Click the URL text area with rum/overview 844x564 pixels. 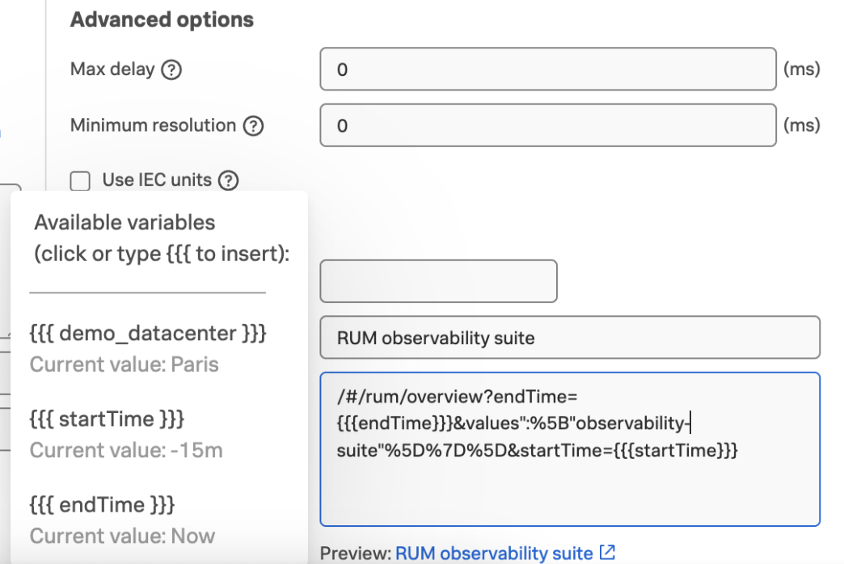570,448
